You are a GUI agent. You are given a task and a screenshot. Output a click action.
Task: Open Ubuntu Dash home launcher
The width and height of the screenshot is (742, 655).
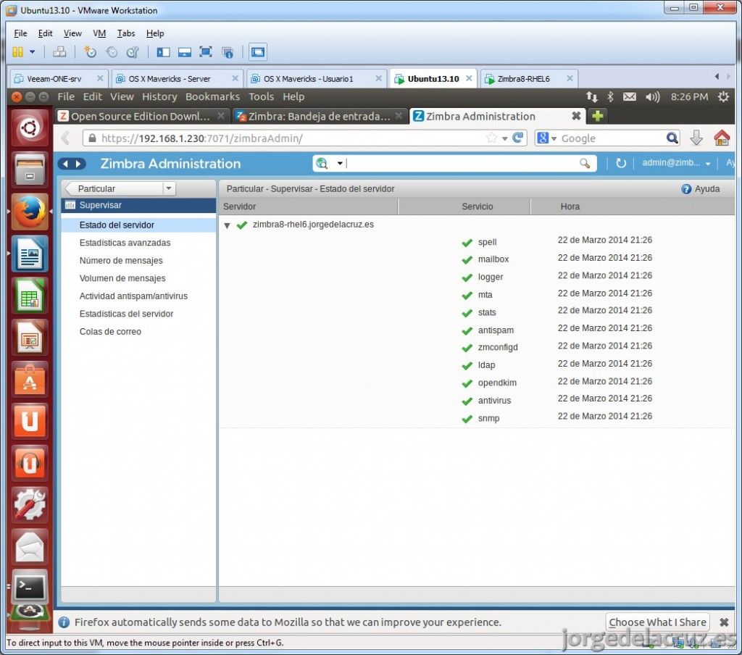coord(30,128)
